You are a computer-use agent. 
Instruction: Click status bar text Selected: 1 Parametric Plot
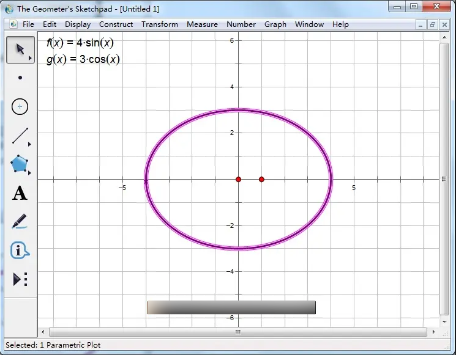pyautogui.click(x=53, y=345)
